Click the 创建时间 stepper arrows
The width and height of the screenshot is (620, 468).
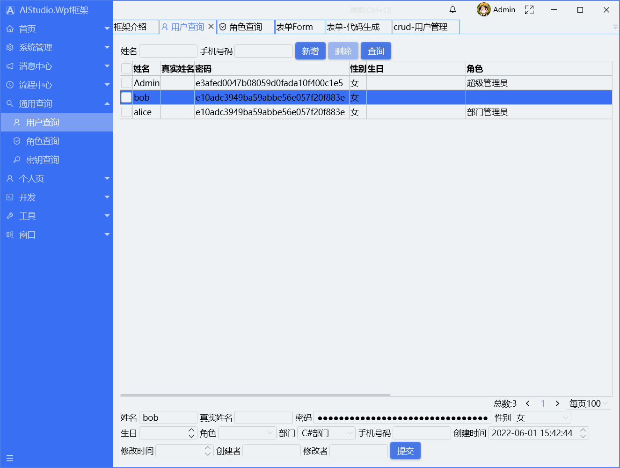click(583, 433)
